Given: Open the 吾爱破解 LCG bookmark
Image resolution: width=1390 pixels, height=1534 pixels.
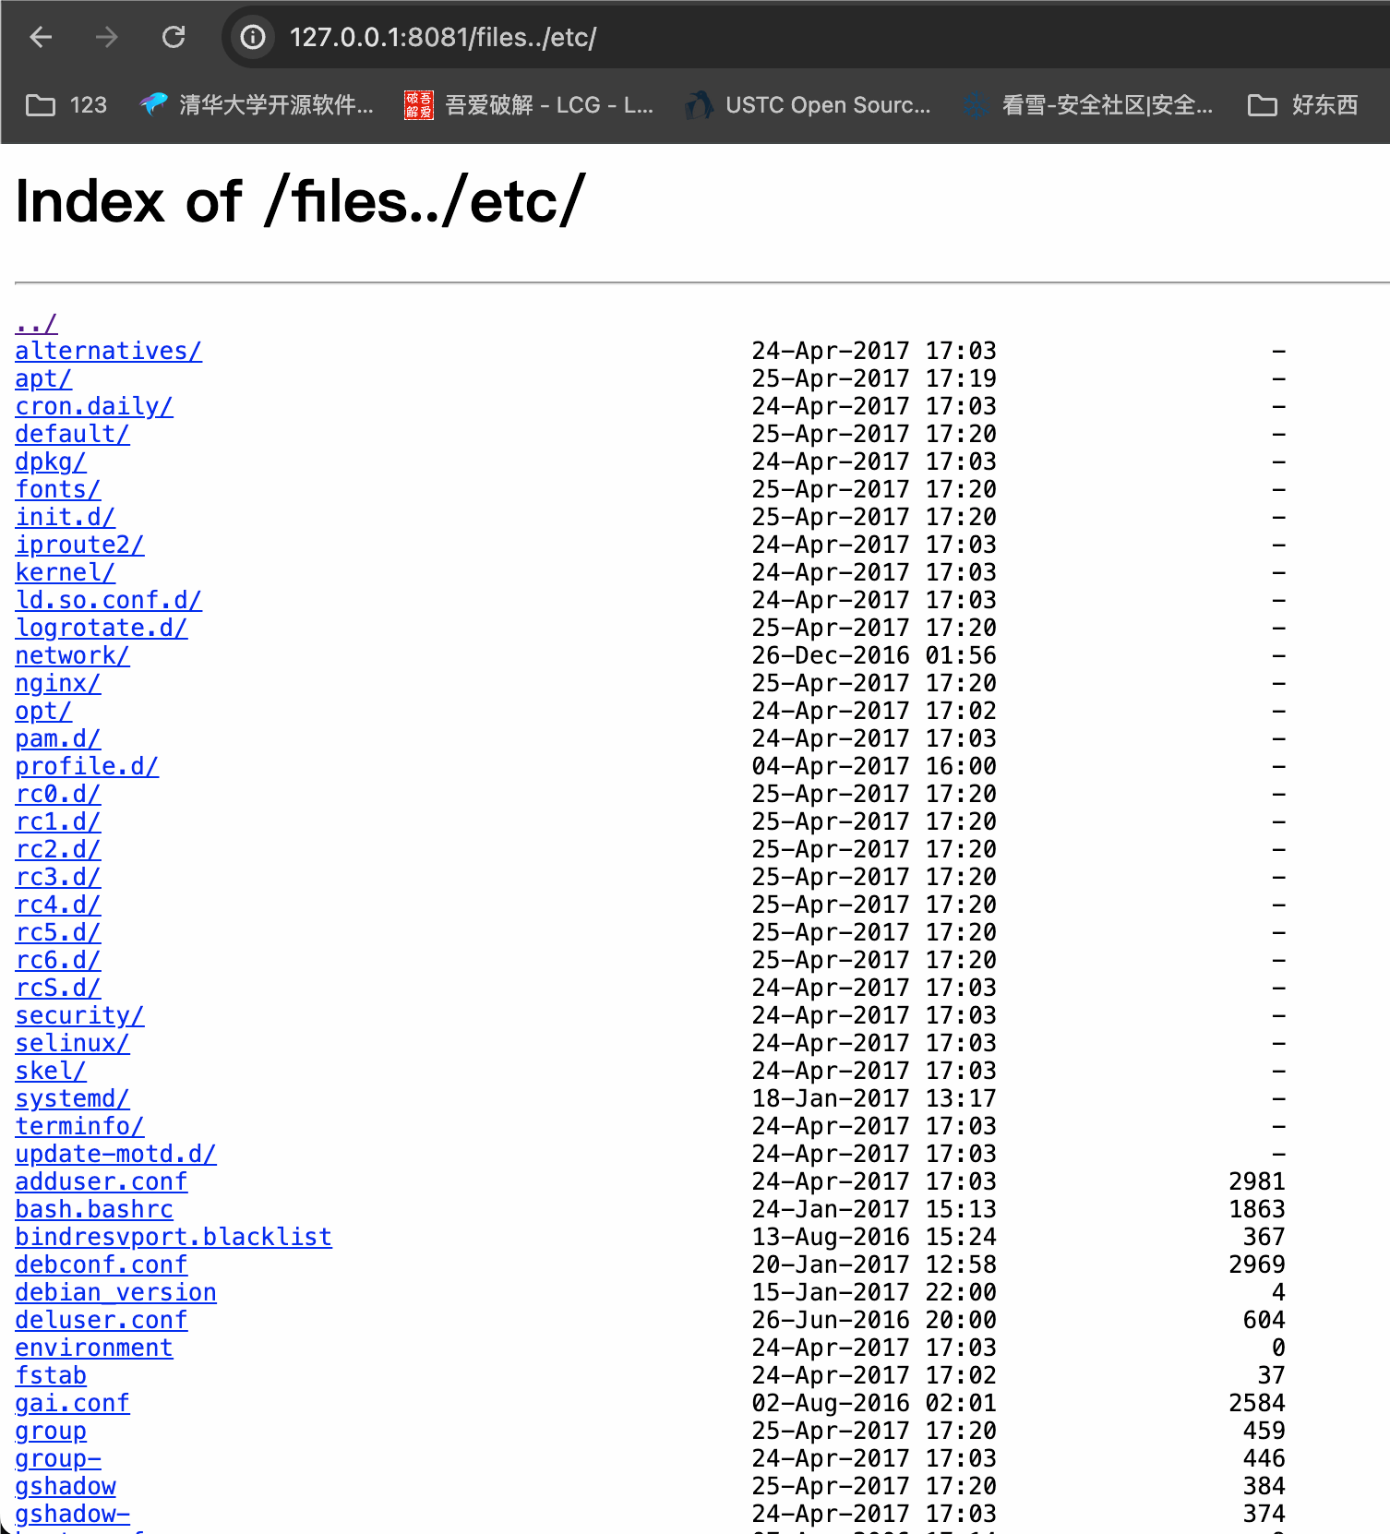Looking at the screenshot, I should click(529, 105).
